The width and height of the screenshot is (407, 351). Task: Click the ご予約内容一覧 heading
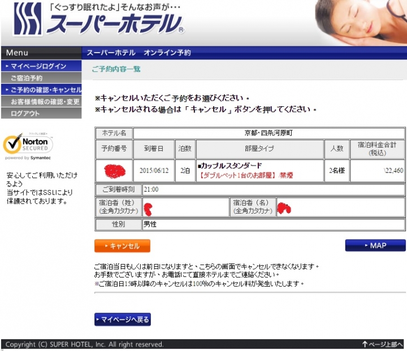pyautogui.click(x=116, y=69)
